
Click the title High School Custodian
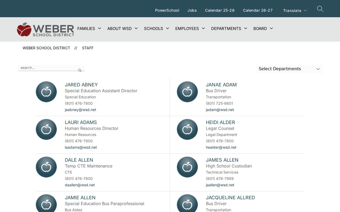(229, 166)
